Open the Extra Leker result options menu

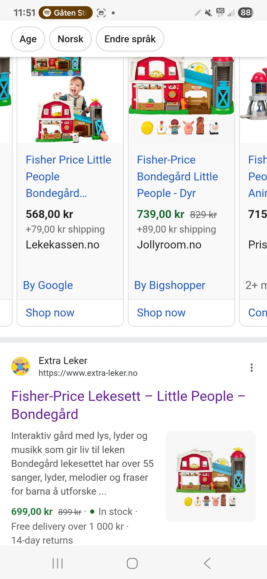(x=251, y=367)
